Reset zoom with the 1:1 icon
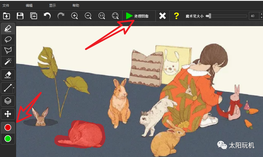The height and width of the screenshot is (157, 263). point(102,16)
